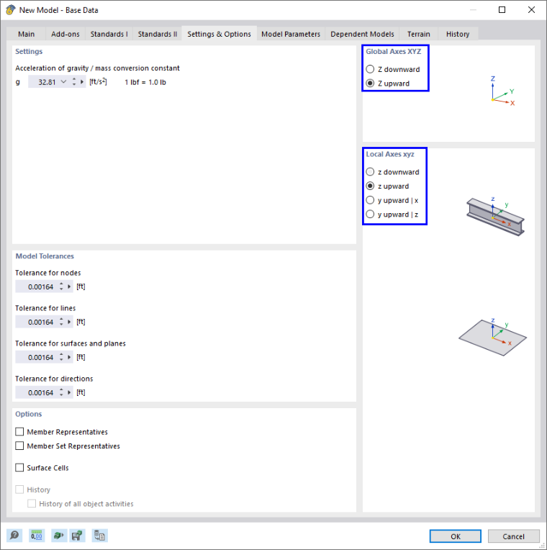Maximize the Base Data dialog window

(x=502, y=10)
